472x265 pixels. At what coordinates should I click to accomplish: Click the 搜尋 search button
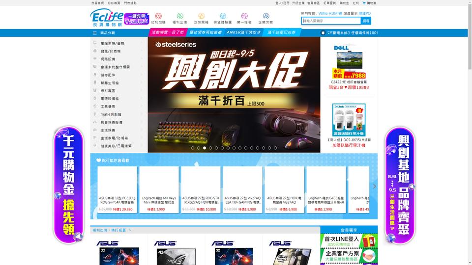(366, 21)
